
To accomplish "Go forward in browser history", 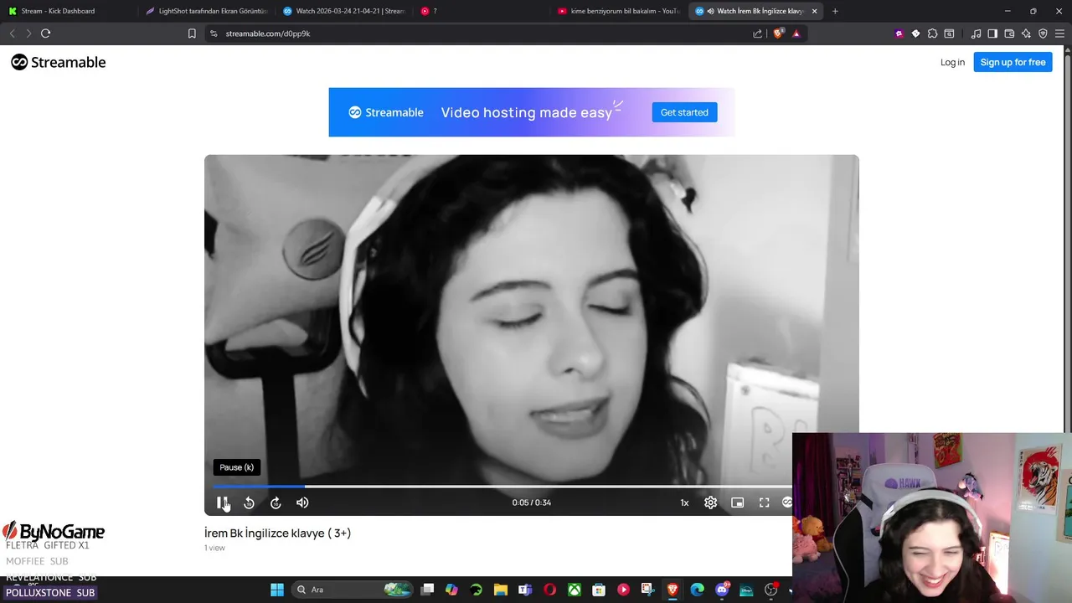I will coord(28,33).
